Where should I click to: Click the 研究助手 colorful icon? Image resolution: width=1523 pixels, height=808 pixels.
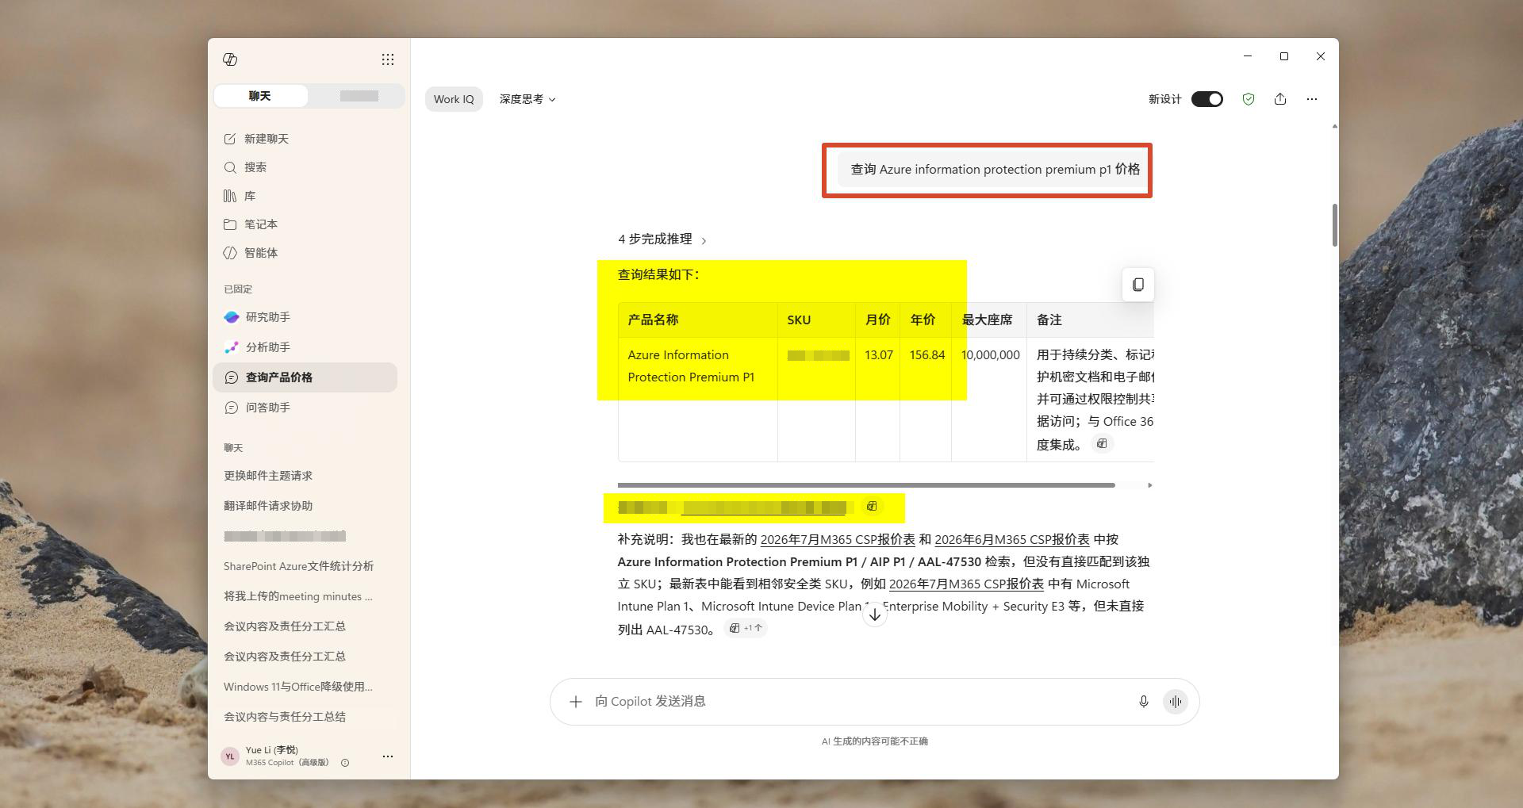(x=232, y=317)
